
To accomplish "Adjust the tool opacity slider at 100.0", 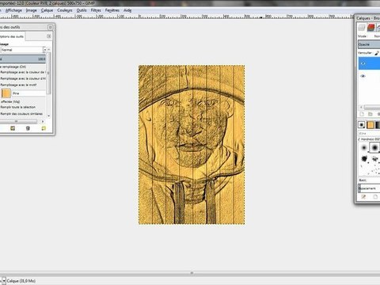I will coord(23,59).
